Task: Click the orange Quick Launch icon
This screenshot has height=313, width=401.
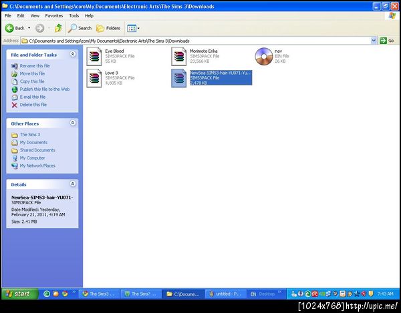Action: point(55,294)
